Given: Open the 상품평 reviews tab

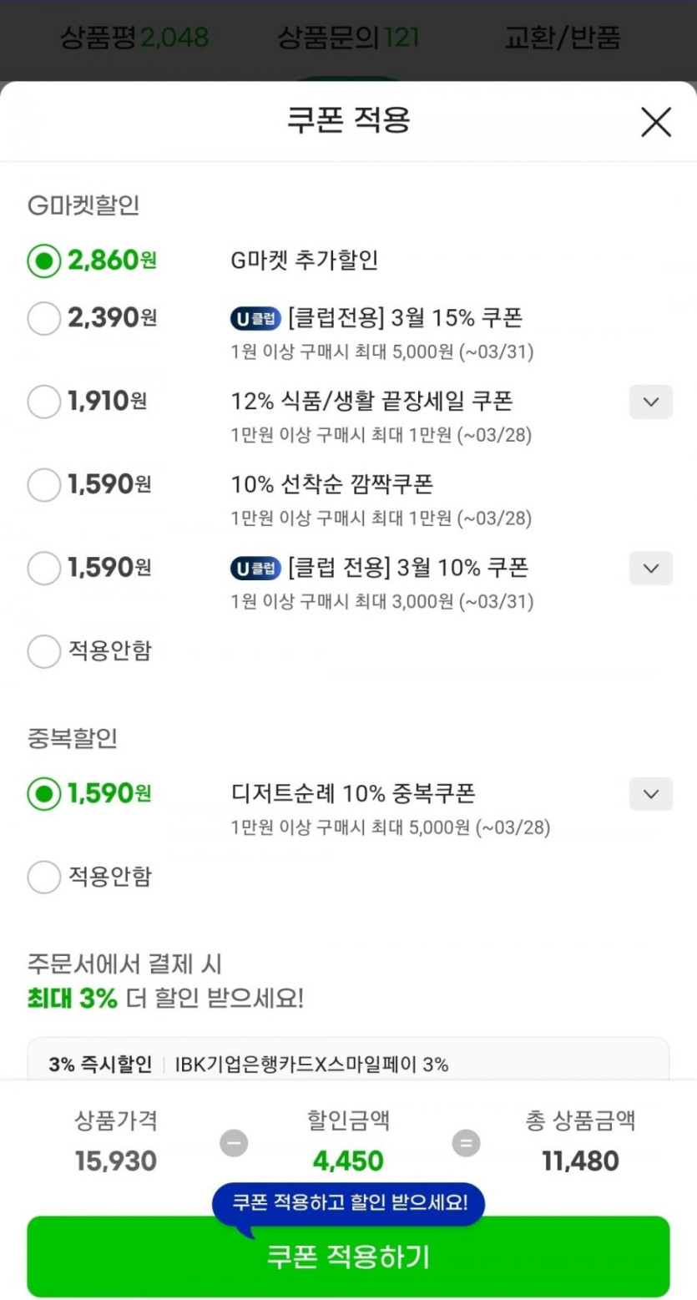Looking at the screenshot, I should (x=134, y=38).
